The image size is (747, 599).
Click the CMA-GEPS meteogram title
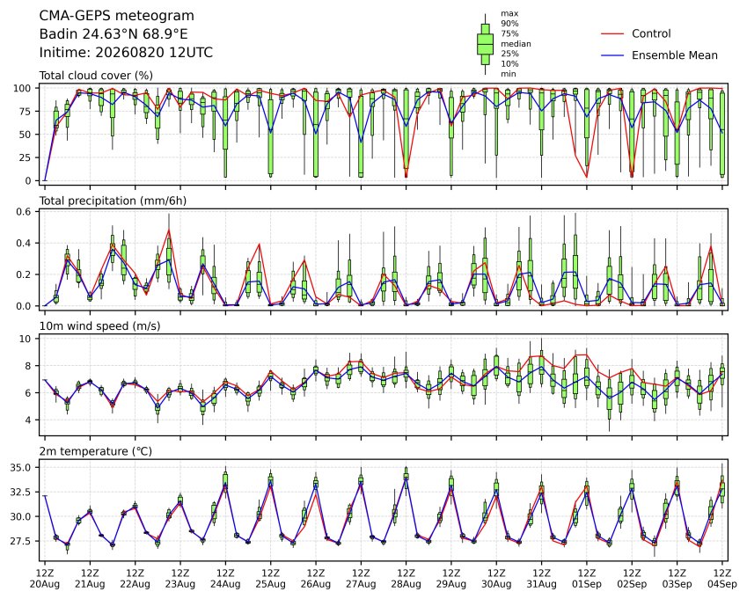pyautogui.click(x=117, y=16)
